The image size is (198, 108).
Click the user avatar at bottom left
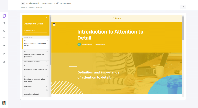tap(4, 103)
